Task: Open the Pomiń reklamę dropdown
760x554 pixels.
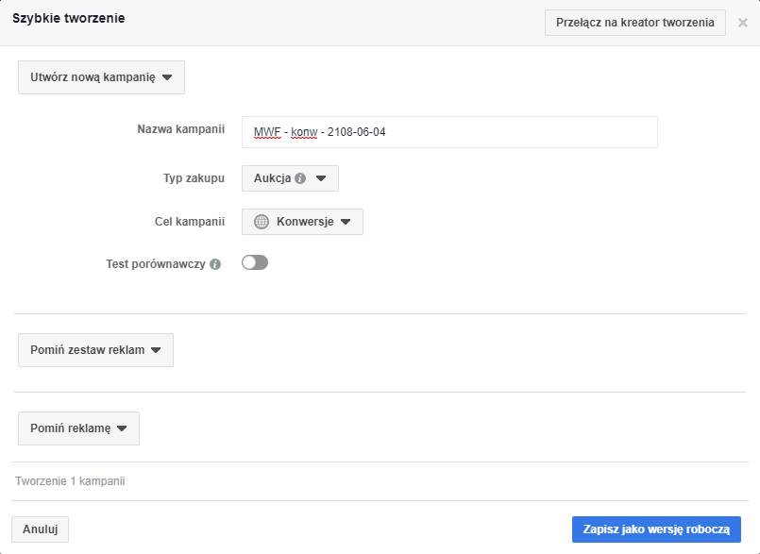Action: tap(78, 428)
